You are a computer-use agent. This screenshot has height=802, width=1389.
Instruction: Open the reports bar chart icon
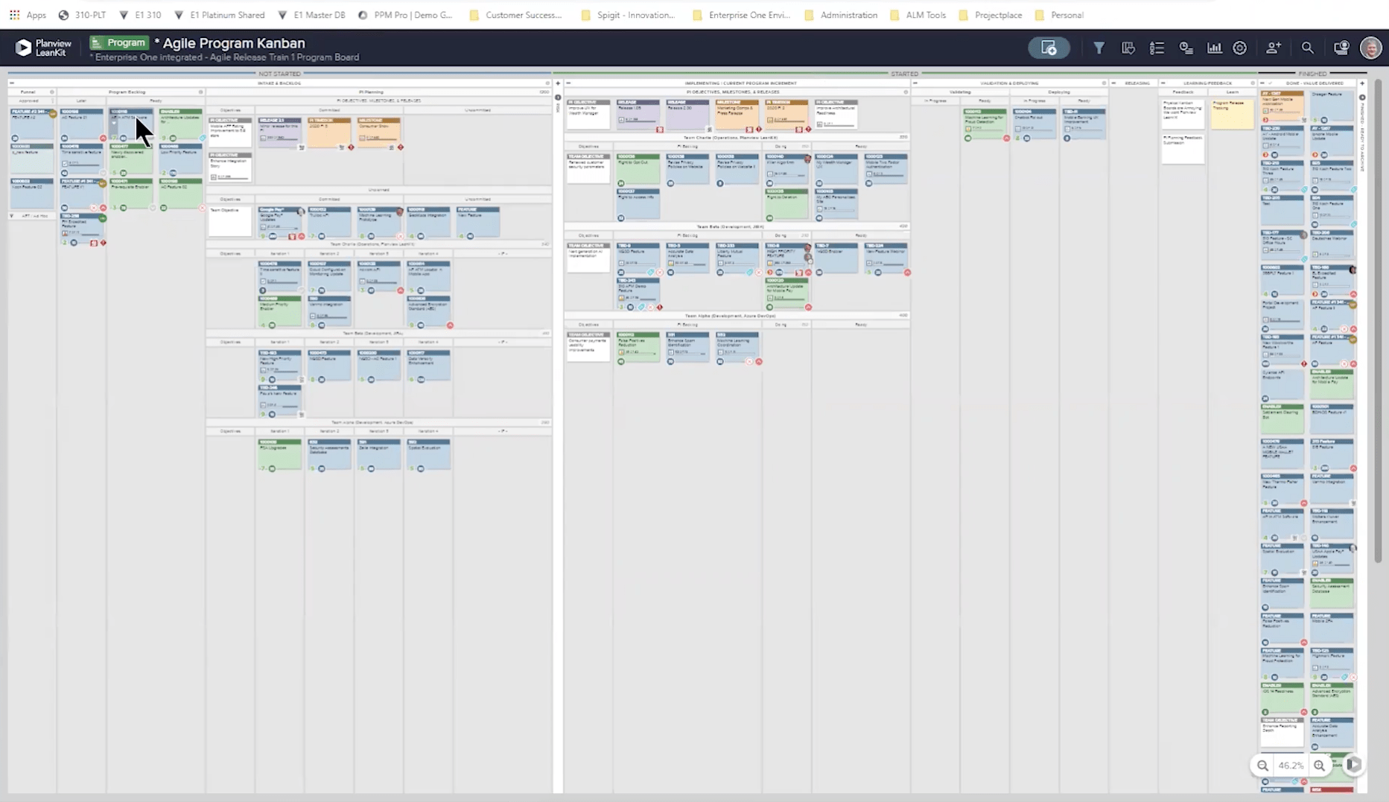(1214, 48)
